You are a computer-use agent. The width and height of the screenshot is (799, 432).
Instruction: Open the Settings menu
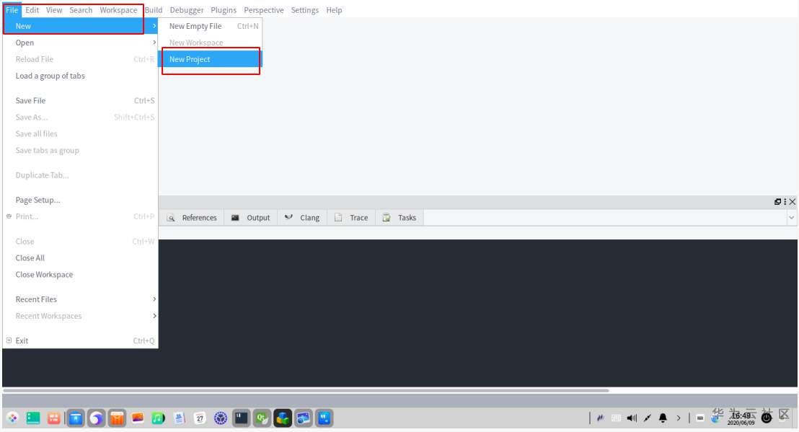coord(305,10)
